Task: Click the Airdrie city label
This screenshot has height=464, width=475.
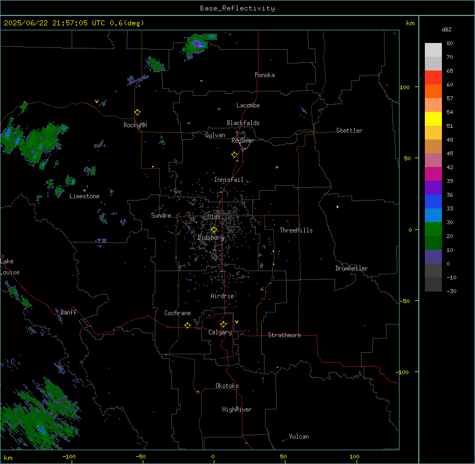Action: click(x=222, y=296)
